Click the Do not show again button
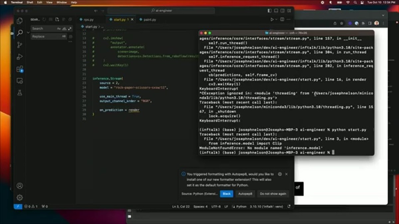The width and height of the screenshot is (399, 224). point(273,194)
